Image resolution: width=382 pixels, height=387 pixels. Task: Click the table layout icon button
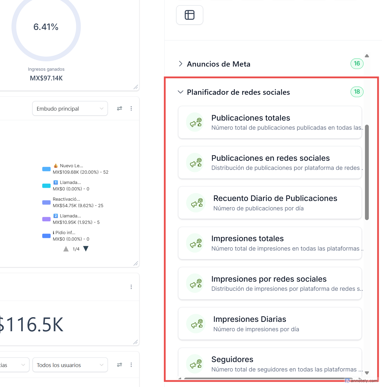(189, 15)
